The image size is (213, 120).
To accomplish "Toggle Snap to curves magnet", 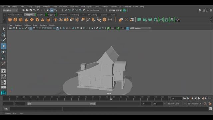I will coord(70,10).
